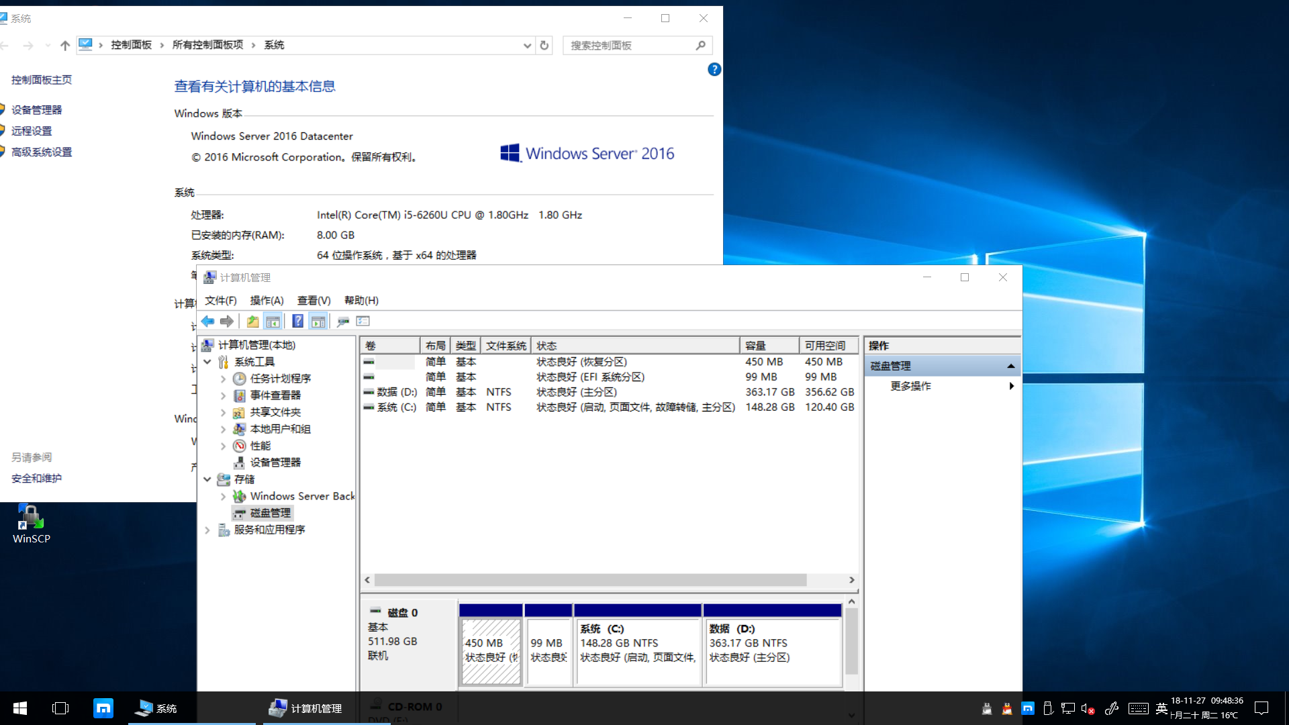Select the System (C:) volume row
The height and width of the screenshot is (725, 1289).
point(609,407)
